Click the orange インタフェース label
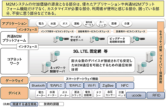 [27, 30]
